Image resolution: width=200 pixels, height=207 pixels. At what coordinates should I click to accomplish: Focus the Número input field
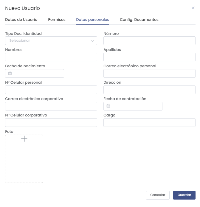click(149, 41)
